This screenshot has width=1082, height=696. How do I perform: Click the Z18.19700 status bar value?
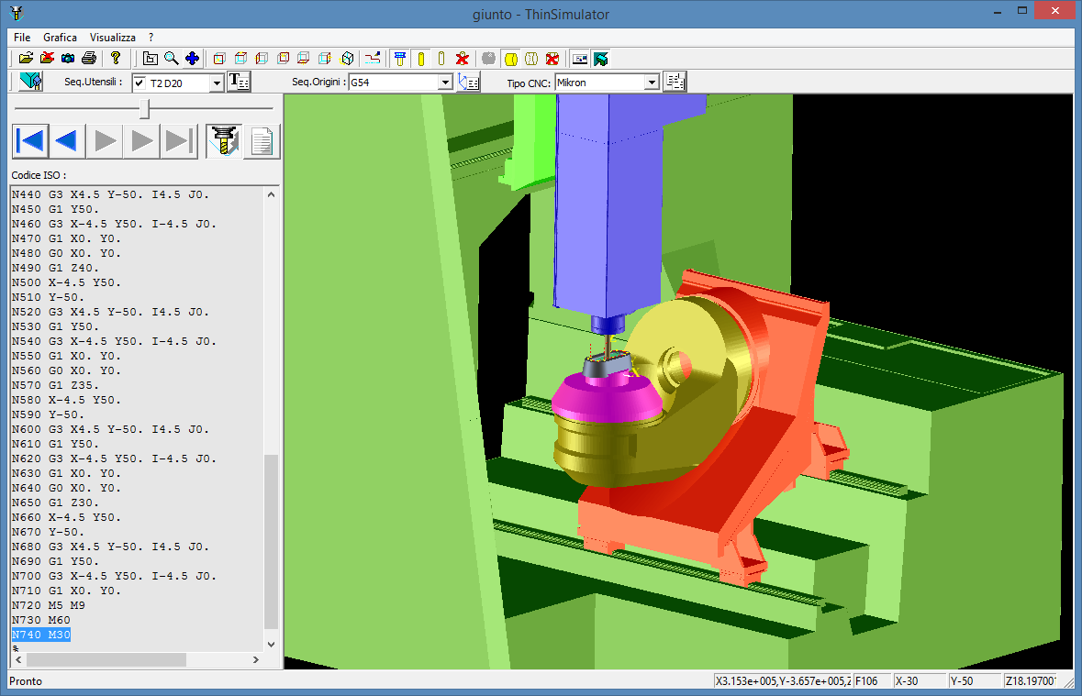1030,680
